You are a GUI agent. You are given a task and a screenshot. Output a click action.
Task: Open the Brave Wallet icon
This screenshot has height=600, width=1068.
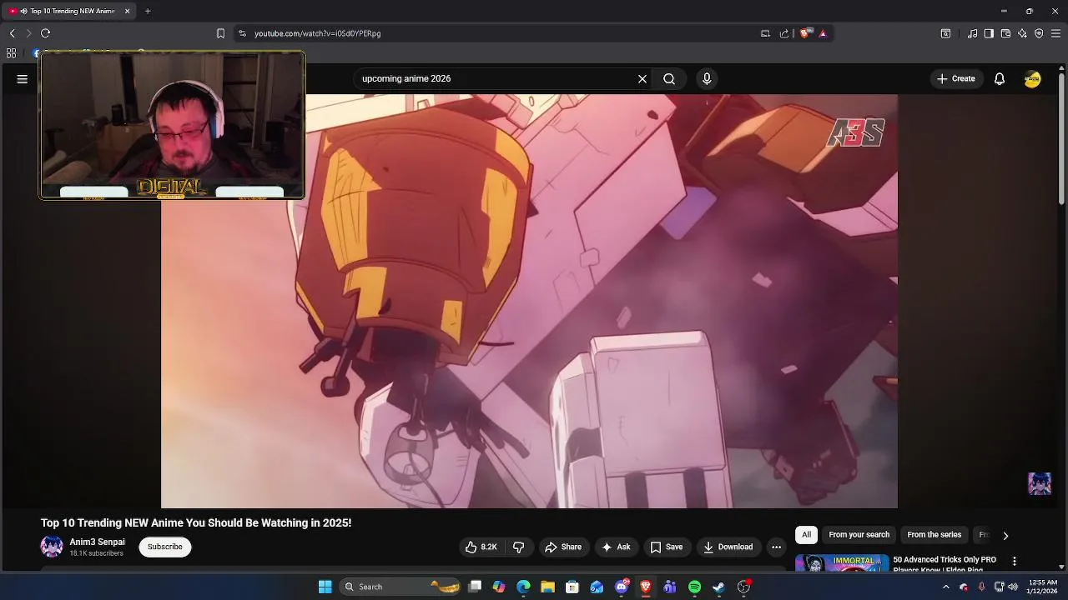1005,33
